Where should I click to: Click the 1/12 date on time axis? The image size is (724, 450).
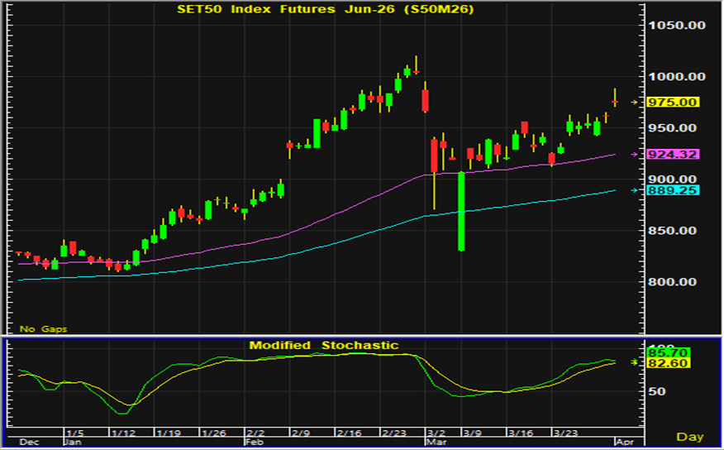point(122,433)
